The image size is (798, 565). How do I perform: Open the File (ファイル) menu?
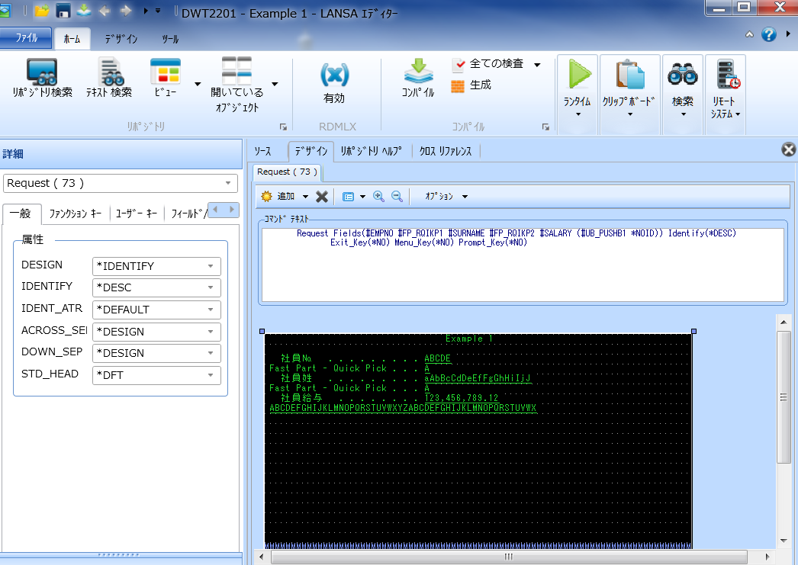coord(25,38)
